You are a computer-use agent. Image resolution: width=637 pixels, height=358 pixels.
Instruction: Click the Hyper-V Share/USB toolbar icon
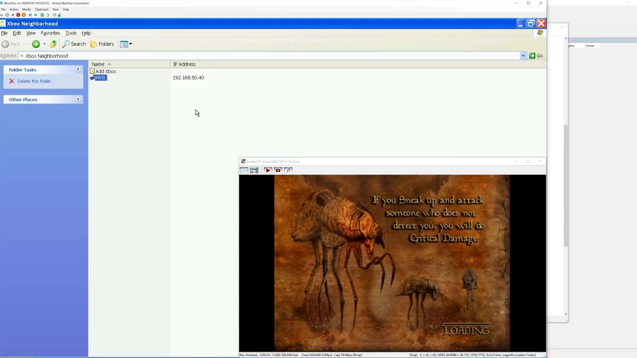click(x=59, y=15)
